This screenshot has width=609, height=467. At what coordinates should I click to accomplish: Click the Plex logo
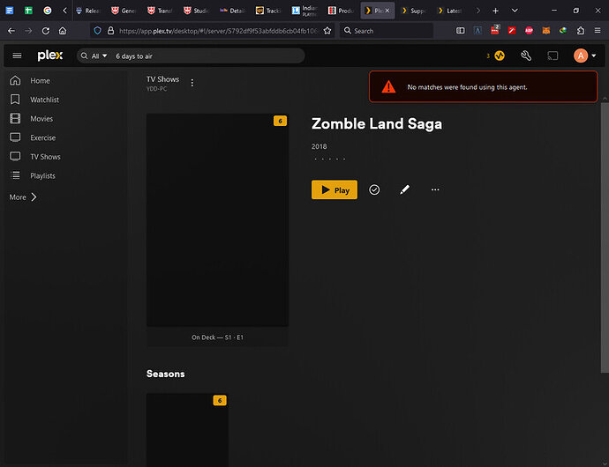pyautogui.click(x=50, y=56)
